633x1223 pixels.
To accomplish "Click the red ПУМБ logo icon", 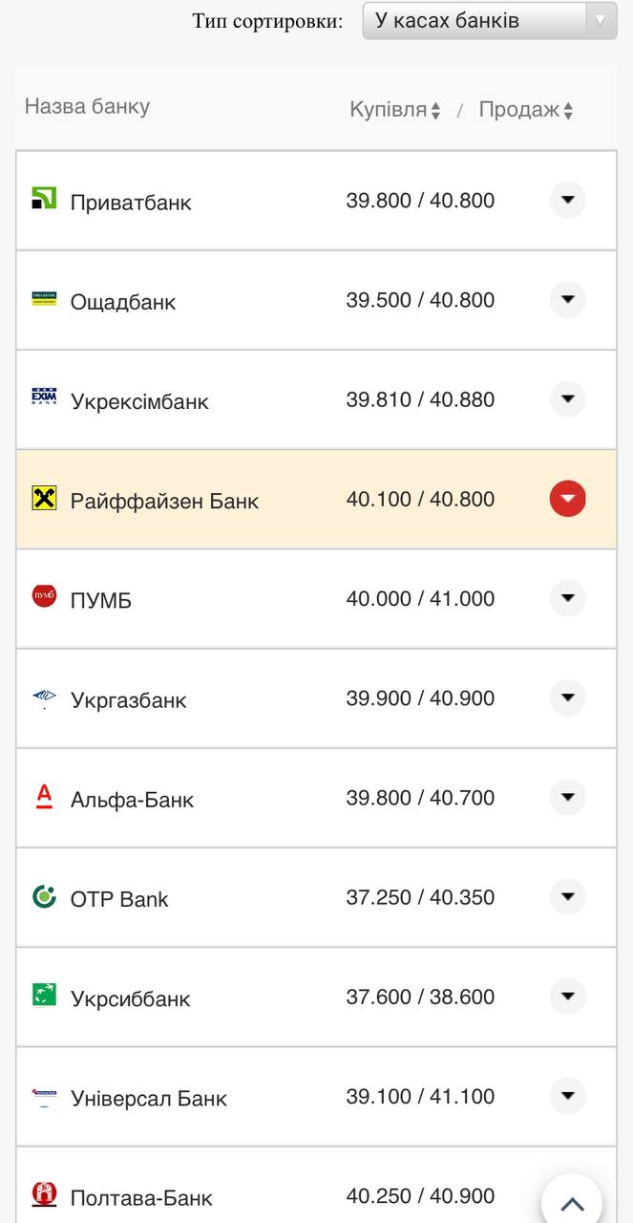I will pos(44,596).
